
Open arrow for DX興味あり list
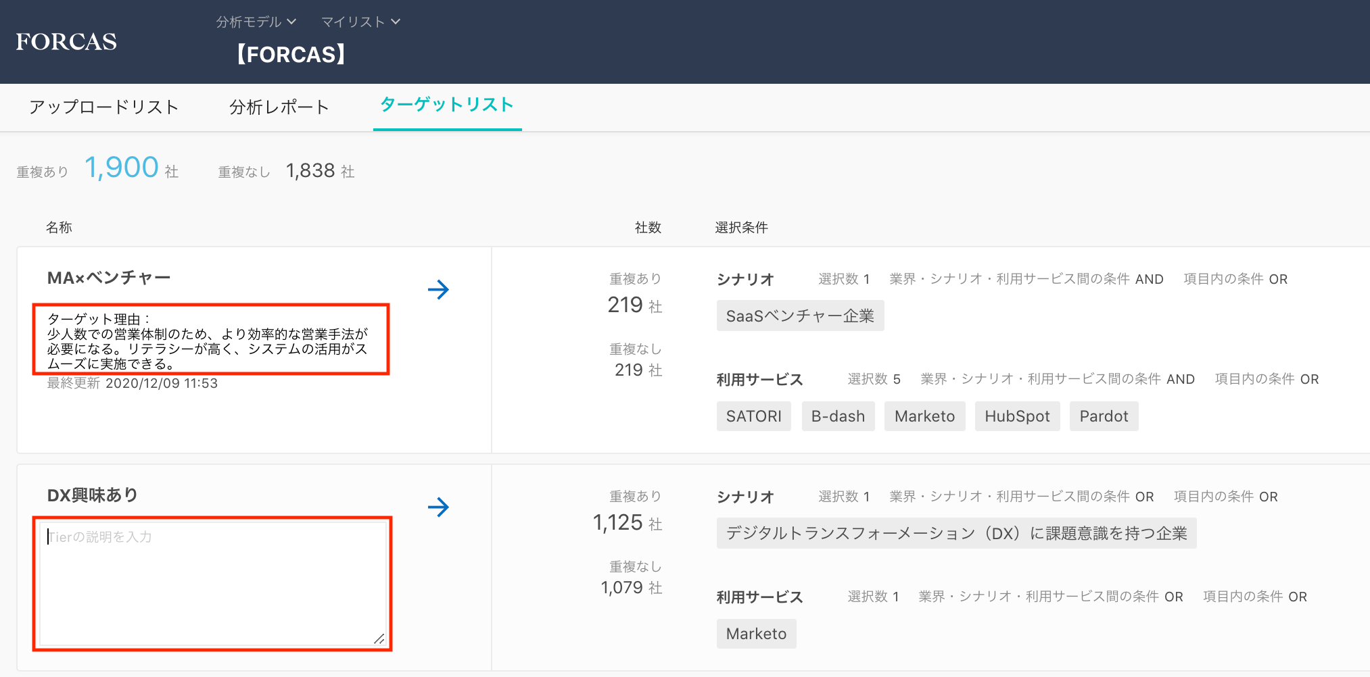(438, 507)
